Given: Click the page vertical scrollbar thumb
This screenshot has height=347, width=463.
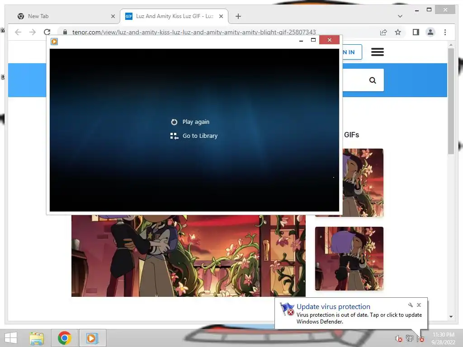Looking at the screenshot, I should (x=451, y=101).
